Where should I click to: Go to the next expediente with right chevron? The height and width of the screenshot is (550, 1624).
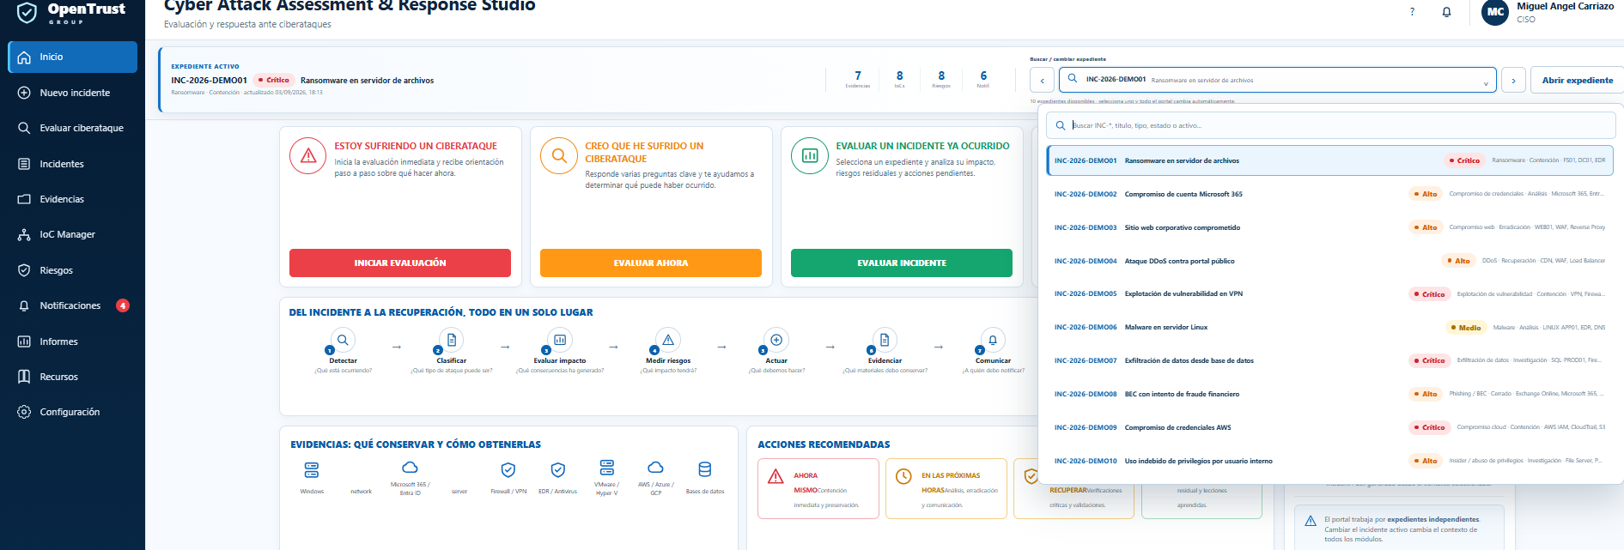point(1513,81)
